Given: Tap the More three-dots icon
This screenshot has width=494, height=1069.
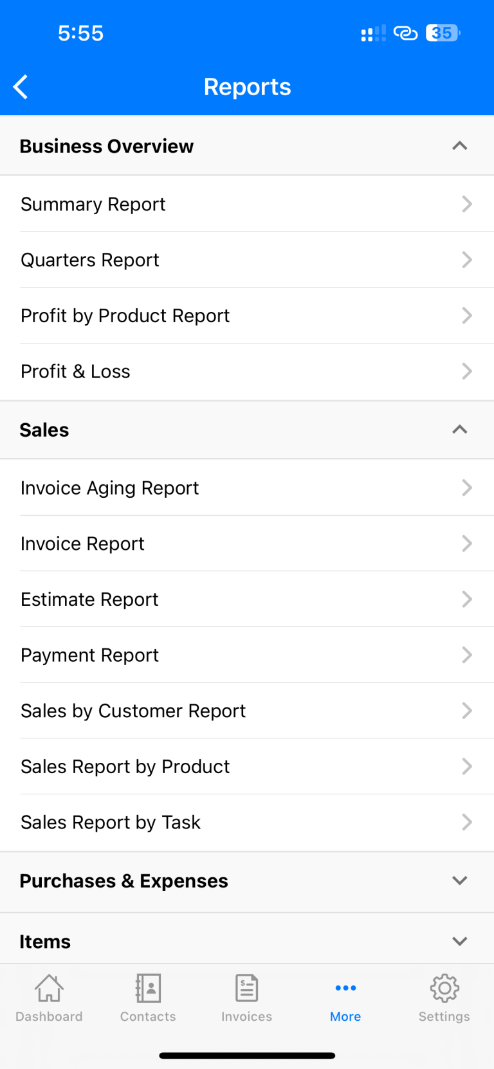Looking at the screenshot, I should pos(345,989).
